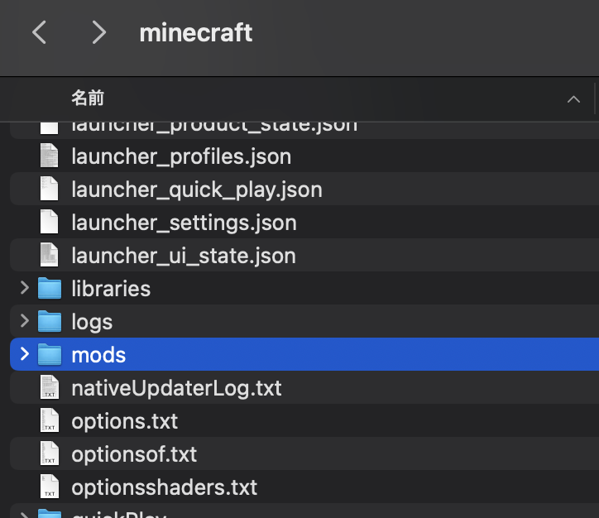This screenshot has height=518, width=599.
Task: Click the libraries folder icon
Action: (x=50, y=288)
